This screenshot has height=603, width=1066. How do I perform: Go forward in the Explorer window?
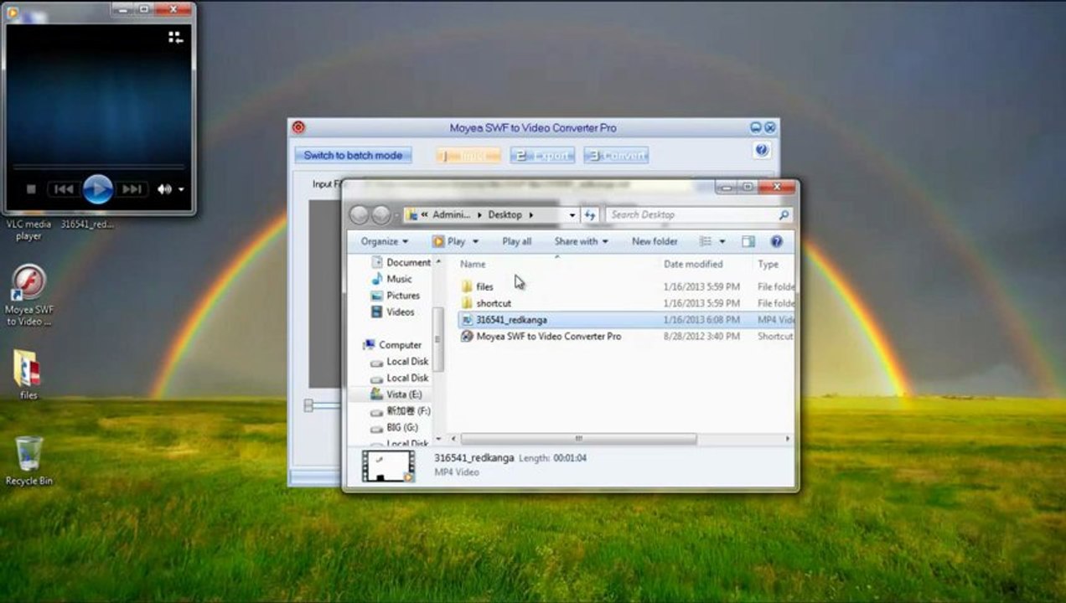click(380, 214)
